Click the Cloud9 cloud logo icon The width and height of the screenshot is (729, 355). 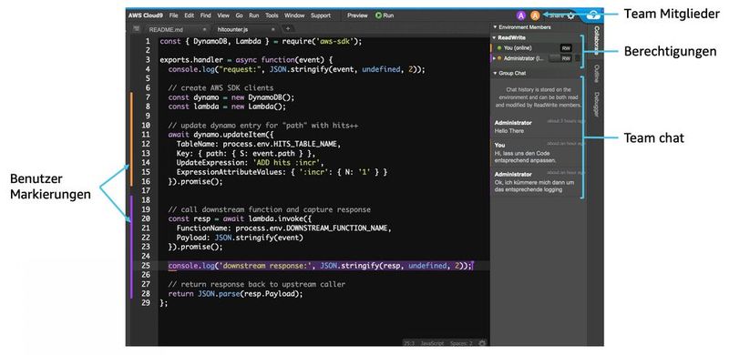click(x=593, y=15)
